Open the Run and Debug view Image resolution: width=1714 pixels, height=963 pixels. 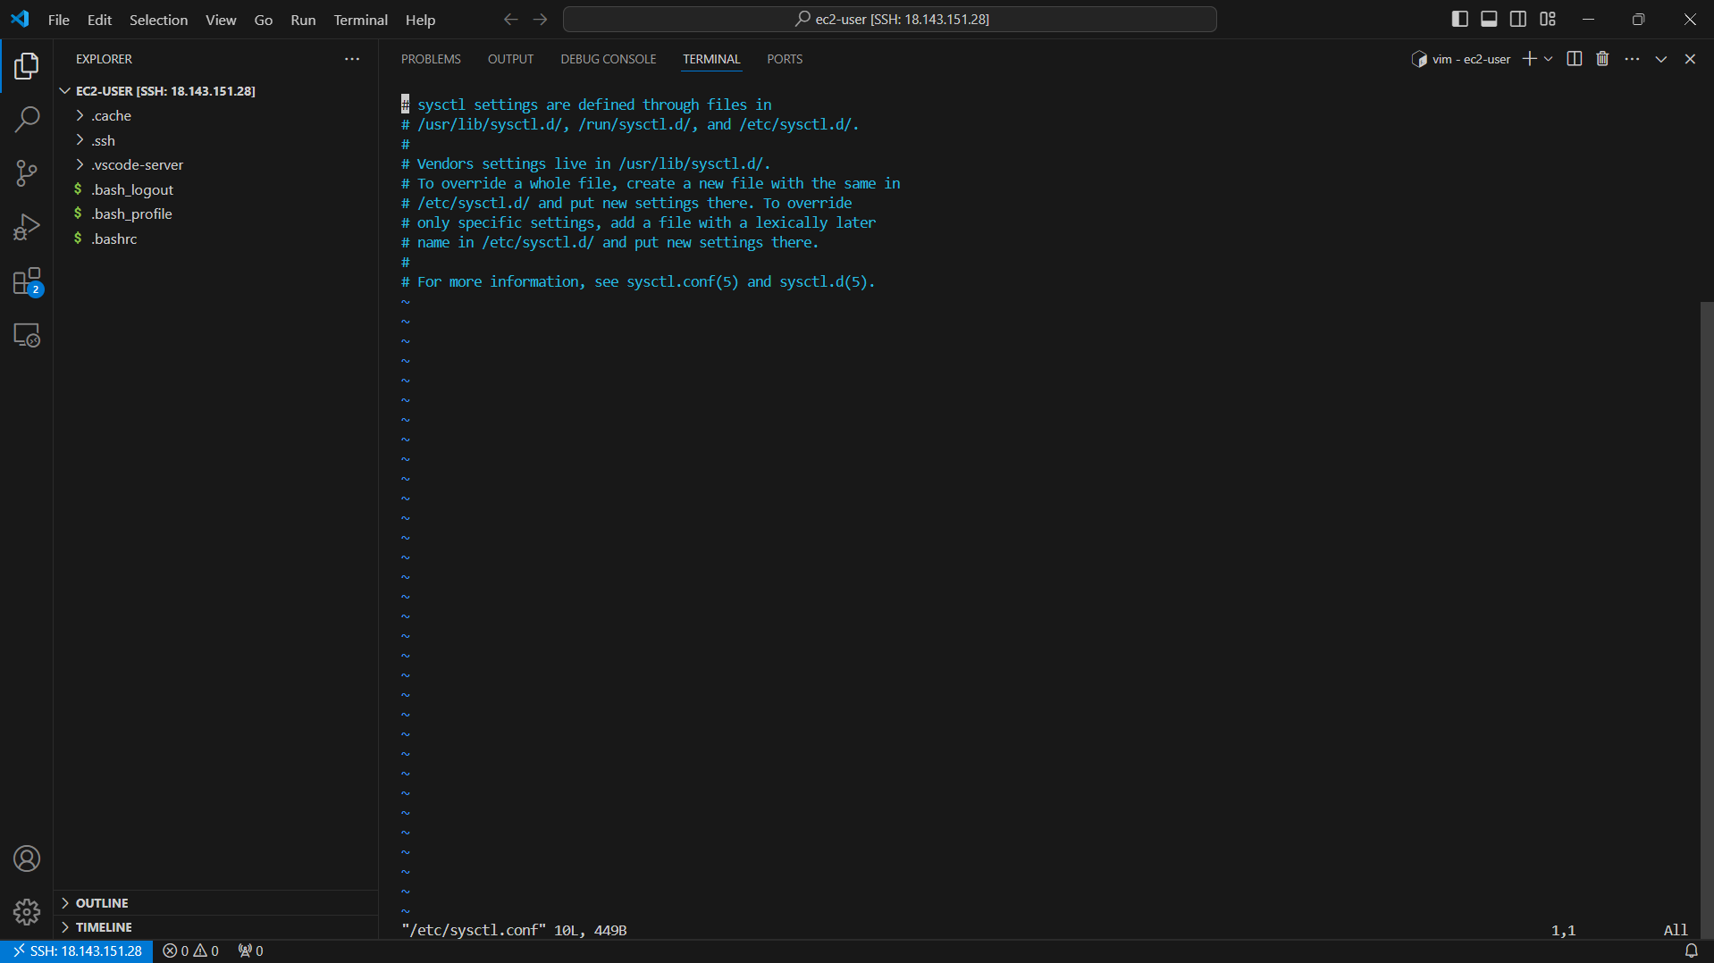click(27, 227)
